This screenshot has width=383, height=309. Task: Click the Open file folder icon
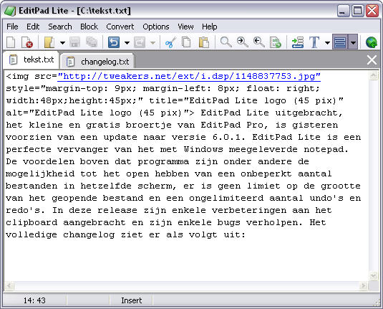coord(49,42)
